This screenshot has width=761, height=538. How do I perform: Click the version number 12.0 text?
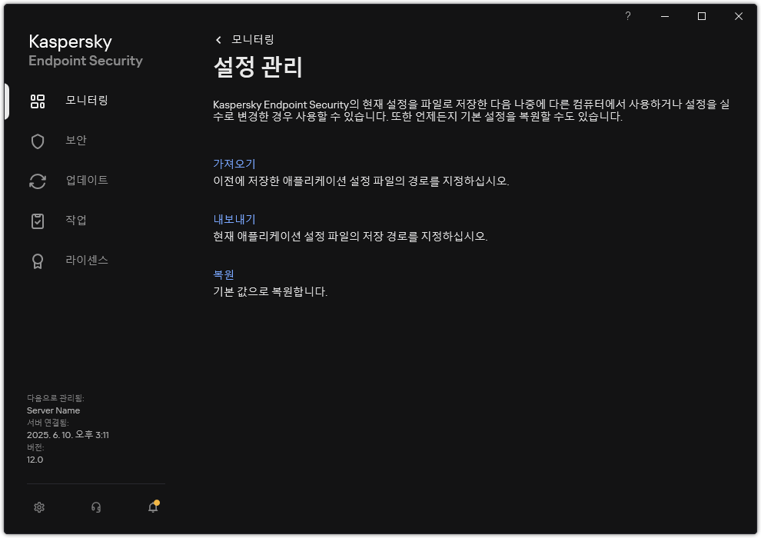[35, 459]
